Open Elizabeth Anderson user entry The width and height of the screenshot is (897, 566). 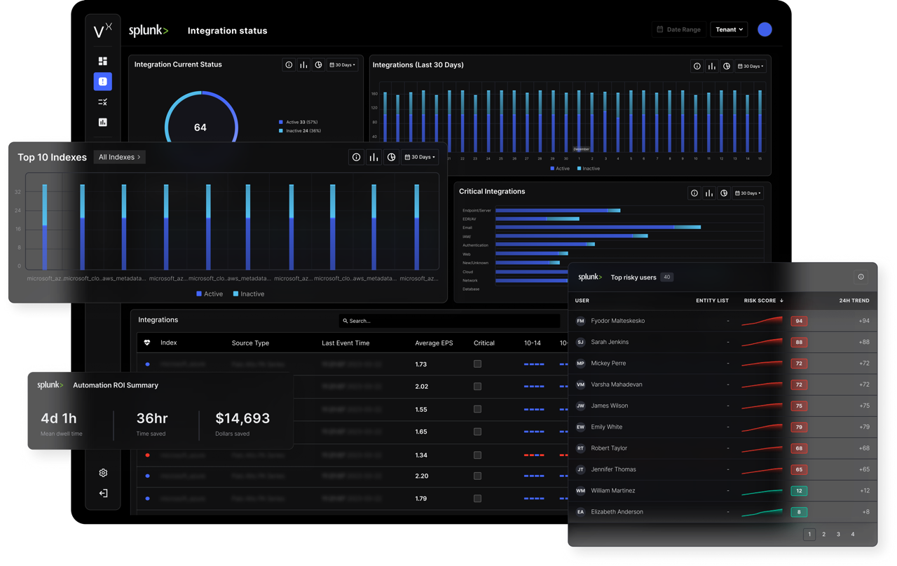617,512
